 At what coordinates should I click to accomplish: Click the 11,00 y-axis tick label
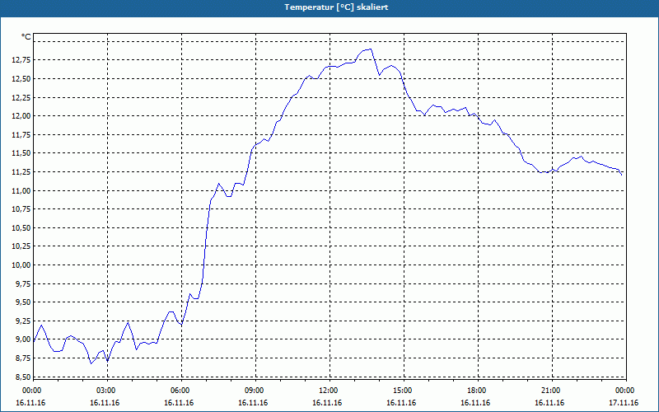(21, 190)
